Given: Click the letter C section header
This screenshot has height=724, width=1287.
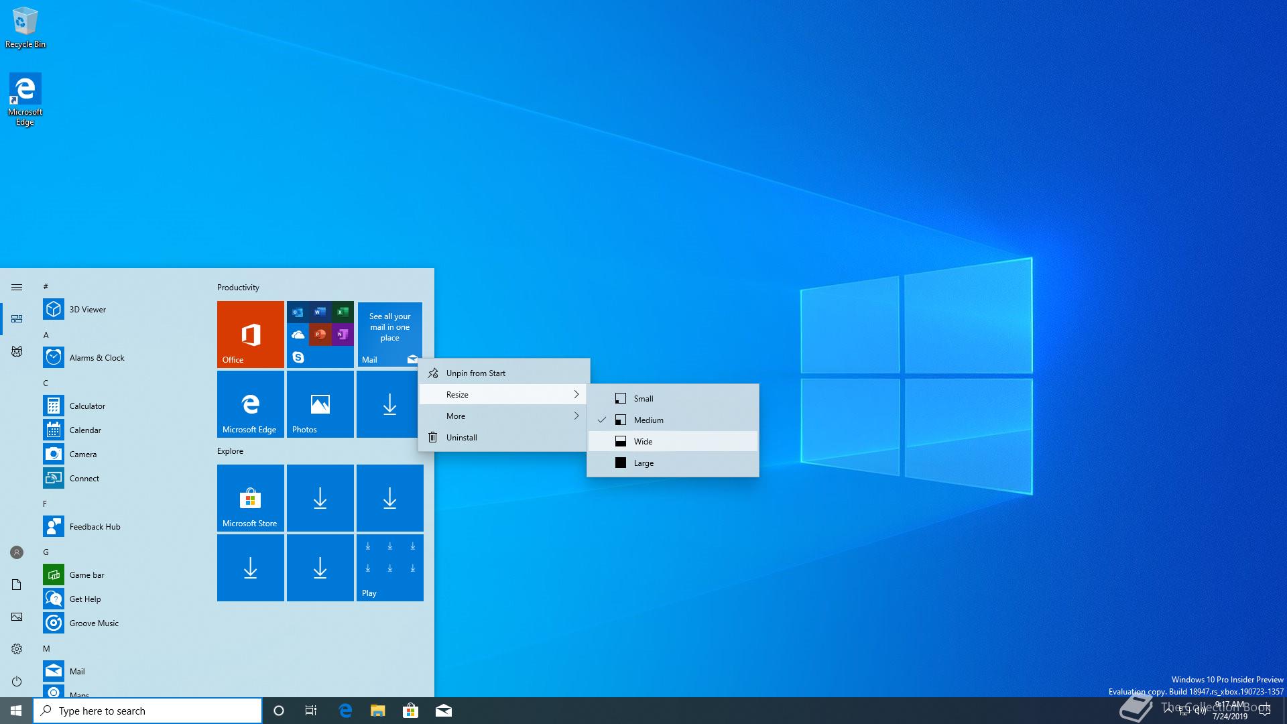Looking at the screenshot, I should pyautogui.click(x=46, y=383).
